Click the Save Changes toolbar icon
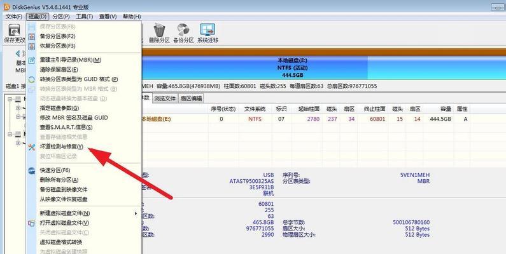 (x=14, y=30)
